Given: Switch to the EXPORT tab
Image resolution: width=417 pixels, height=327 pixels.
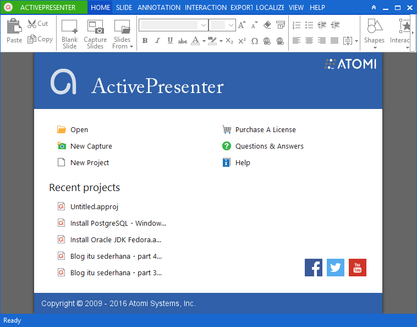Looking at the screenshot, I should (x=242, y=8).
